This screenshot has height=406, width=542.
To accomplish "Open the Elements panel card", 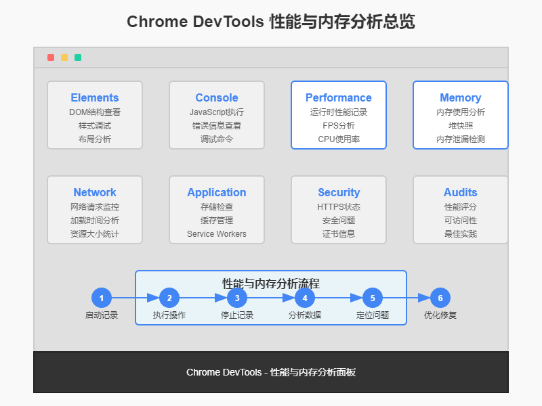I will click(x=94, y=115).
